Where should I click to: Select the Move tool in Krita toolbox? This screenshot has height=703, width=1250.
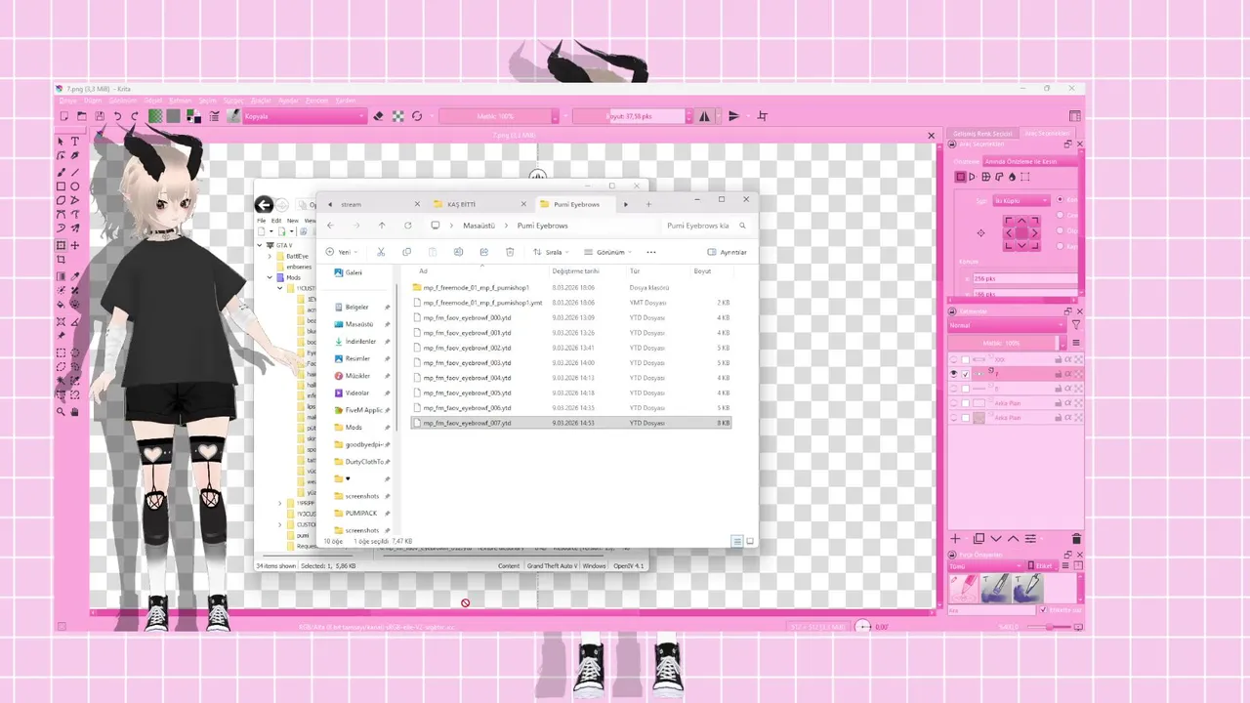click(x=75, y=246)
